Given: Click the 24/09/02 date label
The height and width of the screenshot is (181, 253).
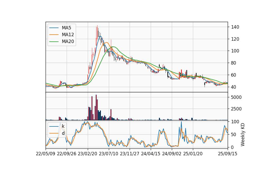Looking at the screenshot, I should click(x=172, y=154).
